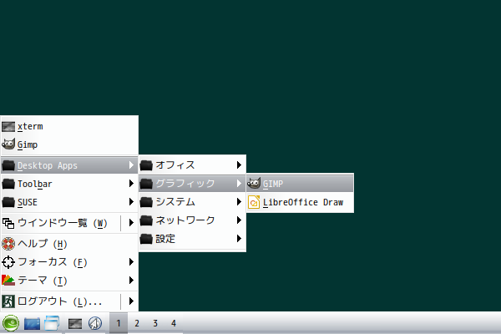The height and width of the screenshot is (334, 501).
Task: Click the crosshair focus icon
Action: point(8,262)
